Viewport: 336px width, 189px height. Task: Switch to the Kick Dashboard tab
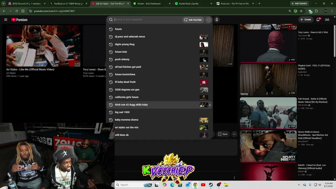pos(152,4)
